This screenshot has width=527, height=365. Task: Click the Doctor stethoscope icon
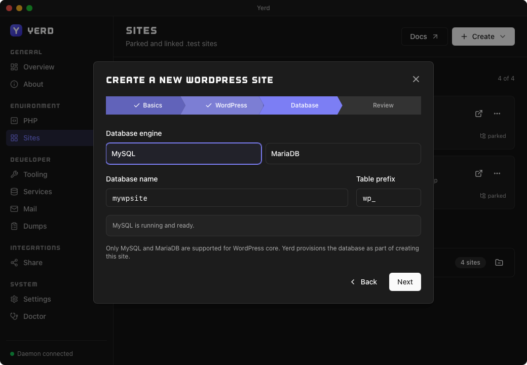point(14,316)
